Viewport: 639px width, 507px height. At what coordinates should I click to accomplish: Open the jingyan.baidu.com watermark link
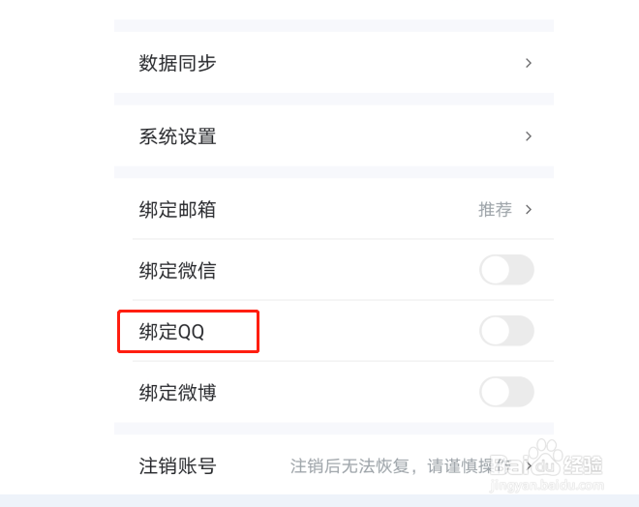coord(546,485)
